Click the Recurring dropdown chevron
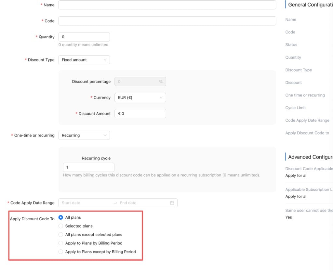 [x=105, y=136]
